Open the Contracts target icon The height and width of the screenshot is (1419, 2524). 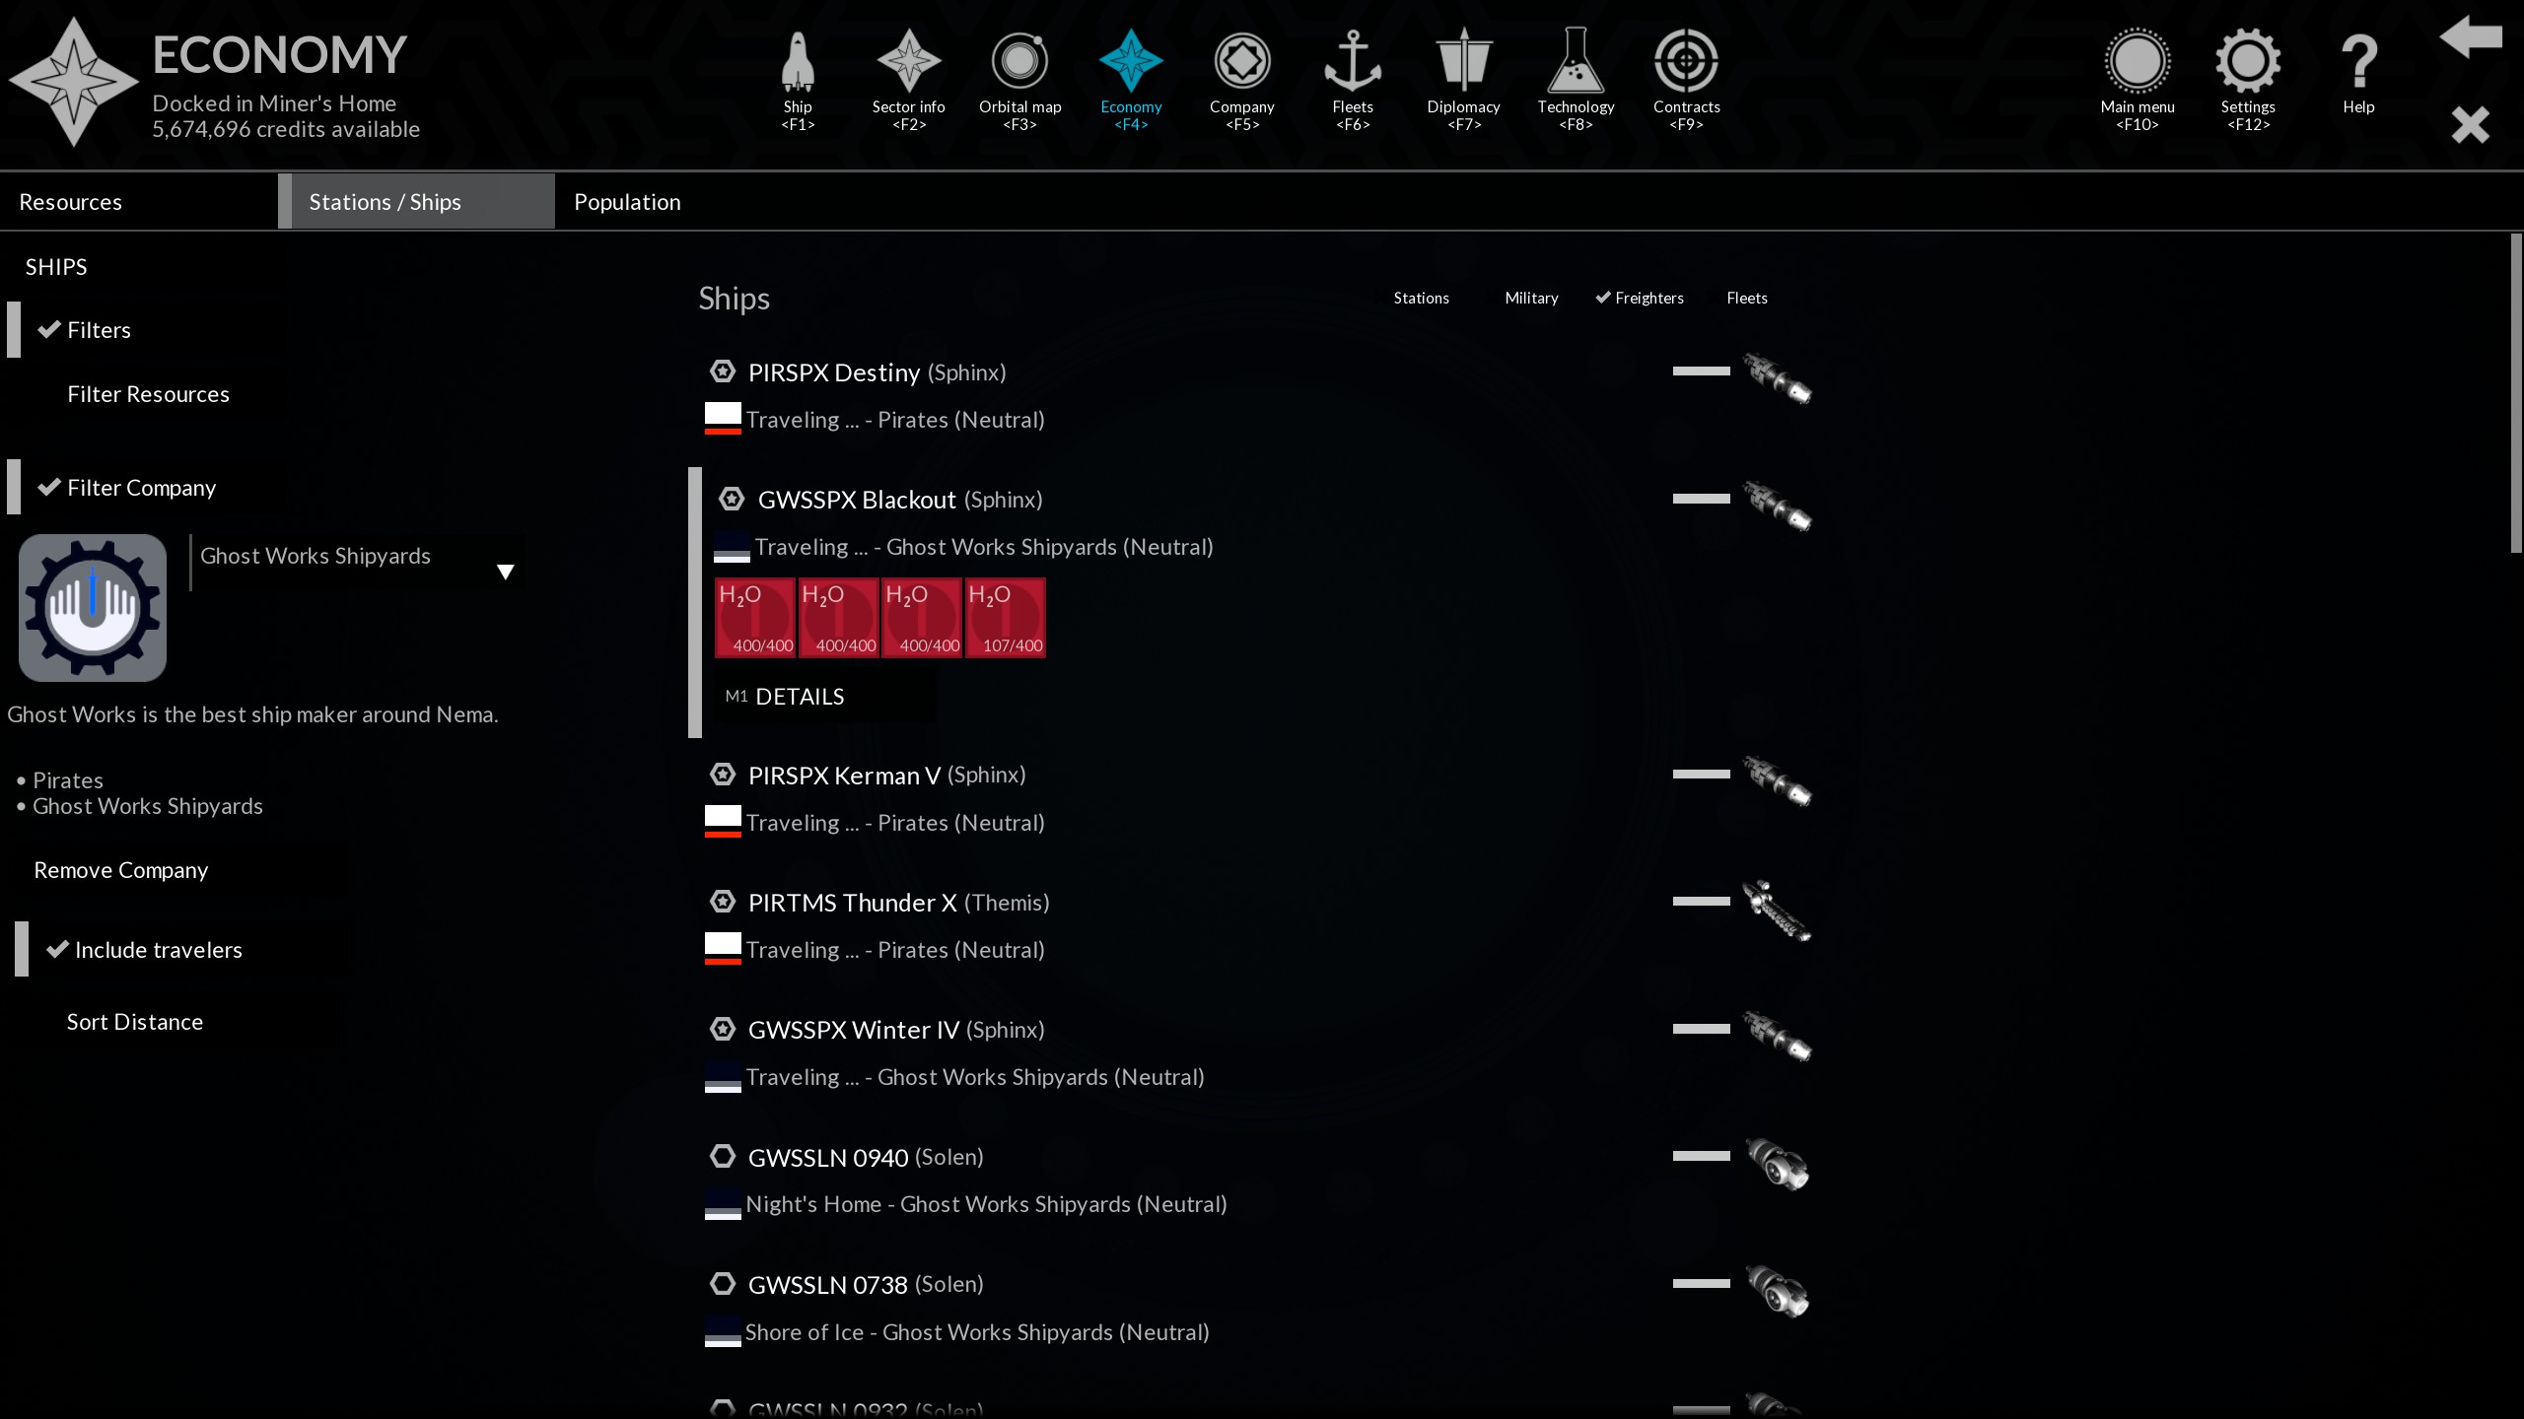1686,62
